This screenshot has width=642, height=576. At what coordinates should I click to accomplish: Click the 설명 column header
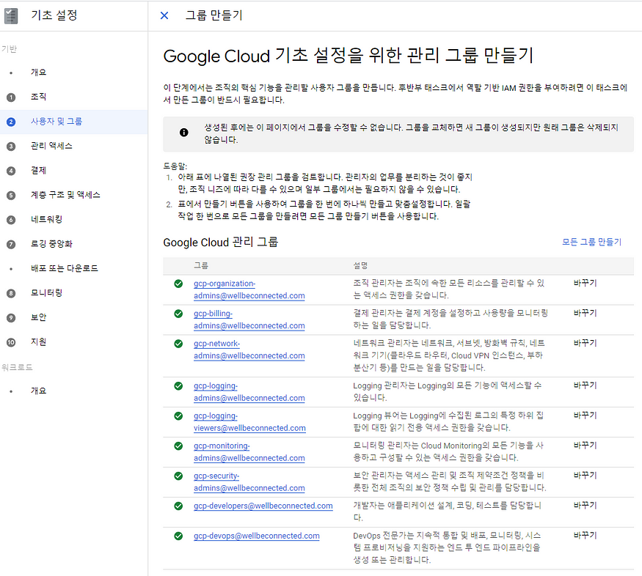(x=360, y=266)
